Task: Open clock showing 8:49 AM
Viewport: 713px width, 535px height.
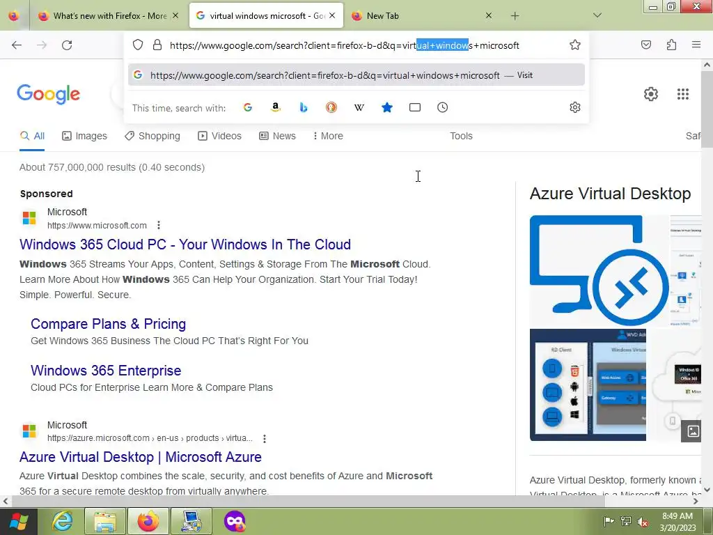Action: point(677,521)
